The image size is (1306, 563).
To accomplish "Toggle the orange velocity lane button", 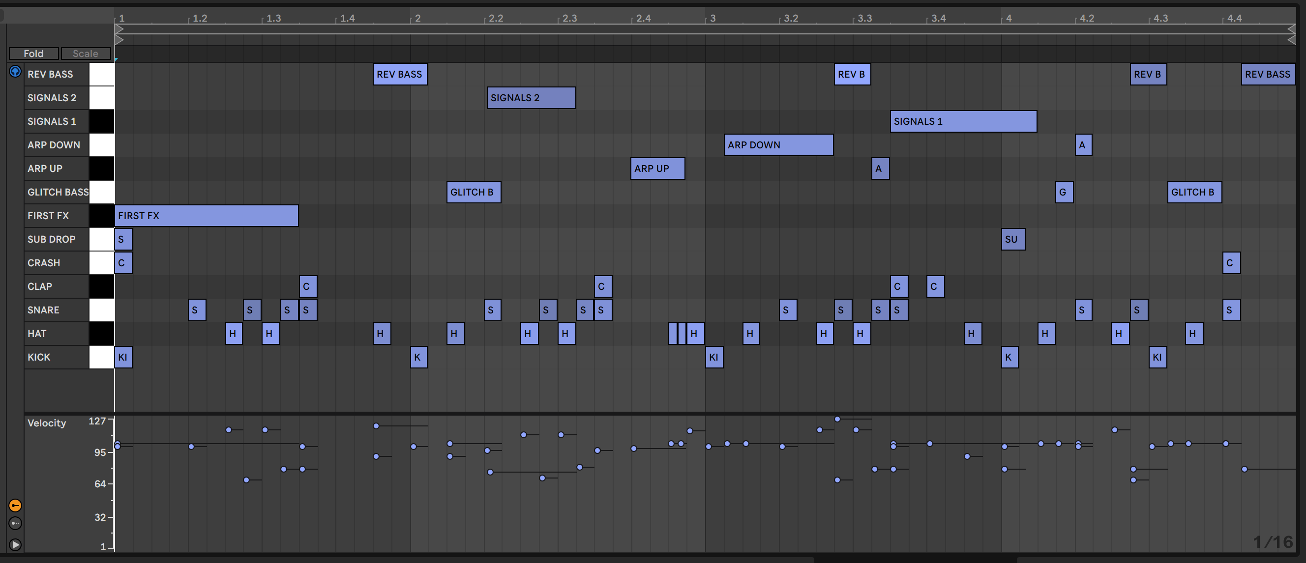I will pyautogui.click(x=15, y=505).
